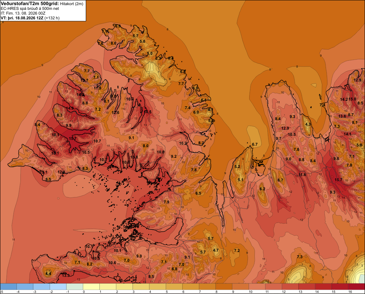Select the '12.6' temperature reading
Screen dimensions: 365x294
click(x=115, y=112)
